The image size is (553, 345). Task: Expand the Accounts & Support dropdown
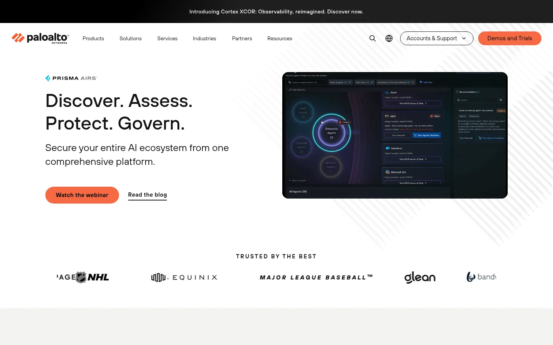[437, 38]
